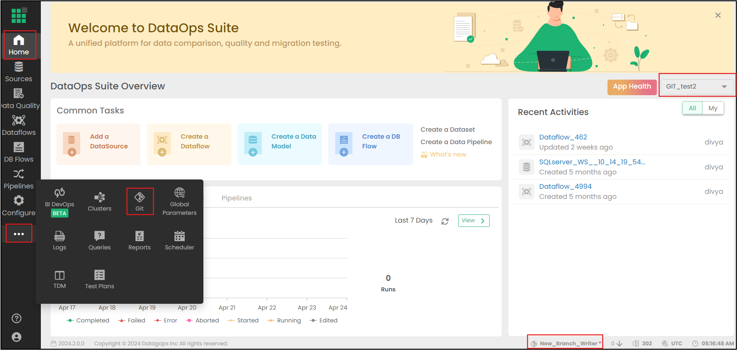
Task: Open Pipelines from the sidebar
Action: 19,179
